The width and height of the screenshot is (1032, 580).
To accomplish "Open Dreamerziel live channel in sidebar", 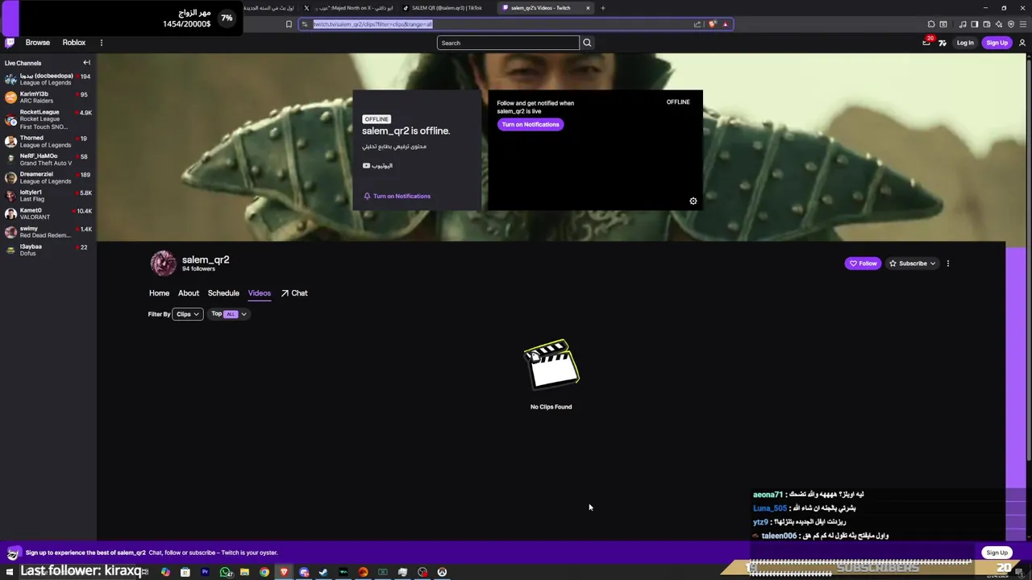I will pos(48,177).
